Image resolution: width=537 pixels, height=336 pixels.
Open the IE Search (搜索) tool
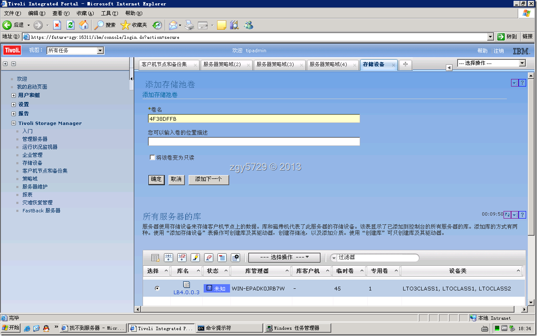click(105, 25)
